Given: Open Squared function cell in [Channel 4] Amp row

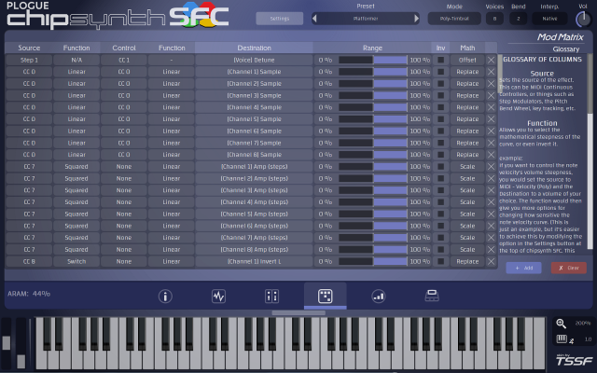Looking at the screenshot, I should tap(76, 202).
